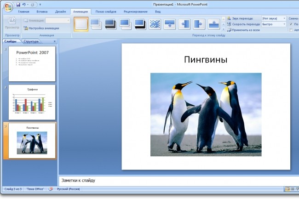Screen dimensions: 299x199
Task: Click Применить ко всем button
Action: [x=243, y=30]
